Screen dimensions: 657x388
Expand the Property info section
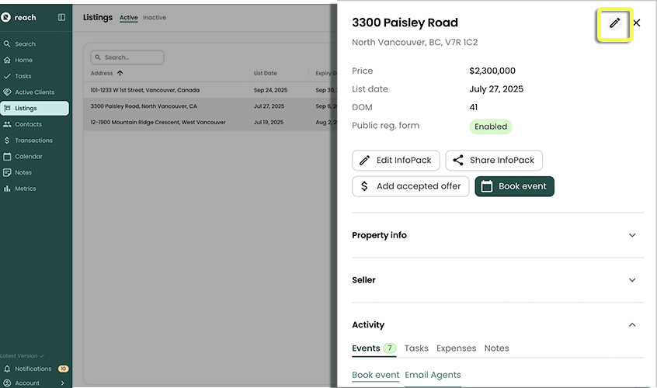pos(497,235)
